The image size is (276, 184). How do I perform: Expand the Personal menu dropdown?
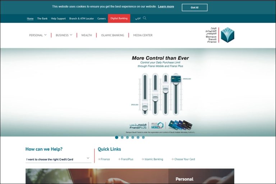tap(38, 35)
